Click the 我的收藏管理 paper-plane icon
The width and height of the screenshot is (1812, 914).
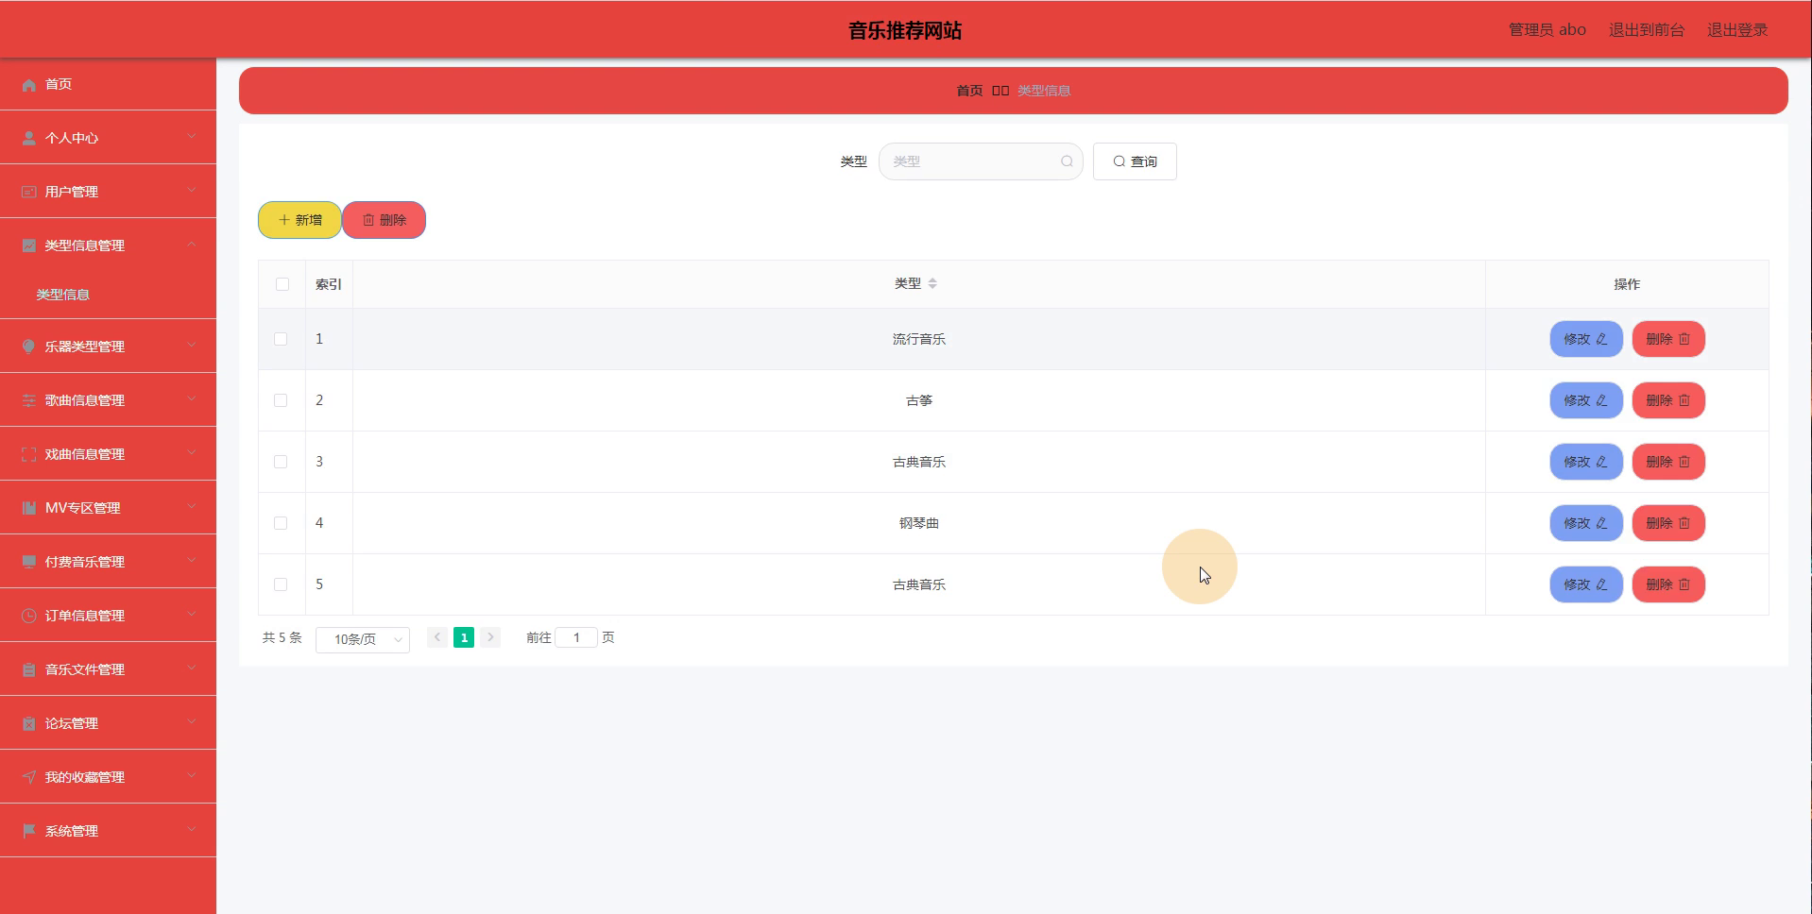(29, 777)
